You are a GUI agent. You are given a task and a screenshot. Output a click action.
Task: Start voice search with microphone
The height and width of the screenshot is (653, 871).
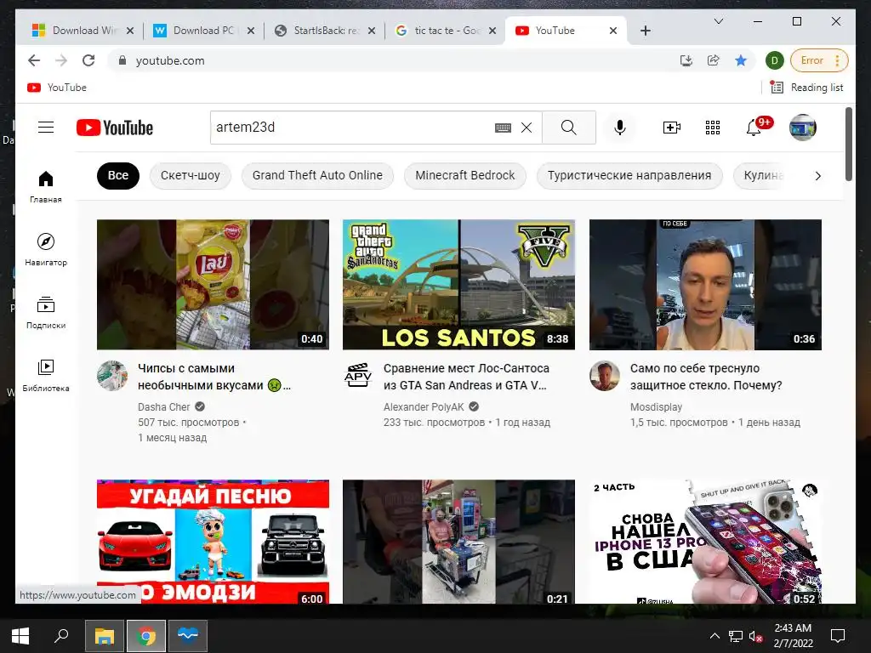pos(620,128)
